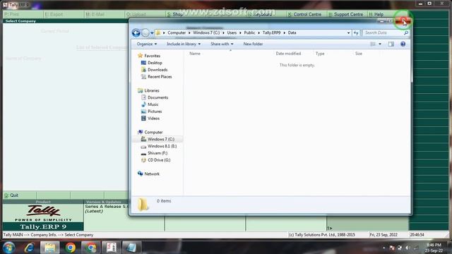Click the New folder button
The image size is (452, 254).
point(253,44)
